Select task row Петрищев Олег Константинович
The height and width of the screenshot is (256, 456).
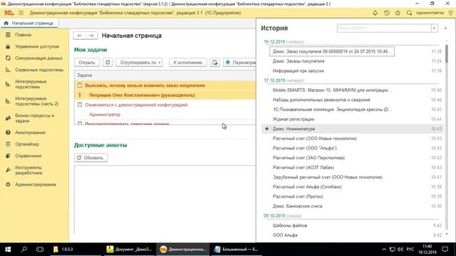165,95
